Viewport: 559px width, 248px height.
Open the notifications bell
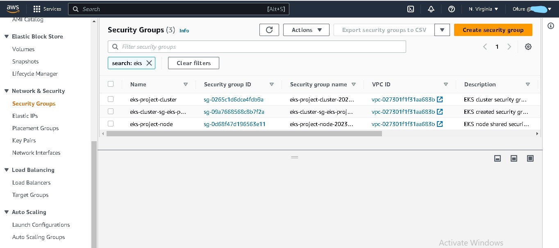click(431, 9)
